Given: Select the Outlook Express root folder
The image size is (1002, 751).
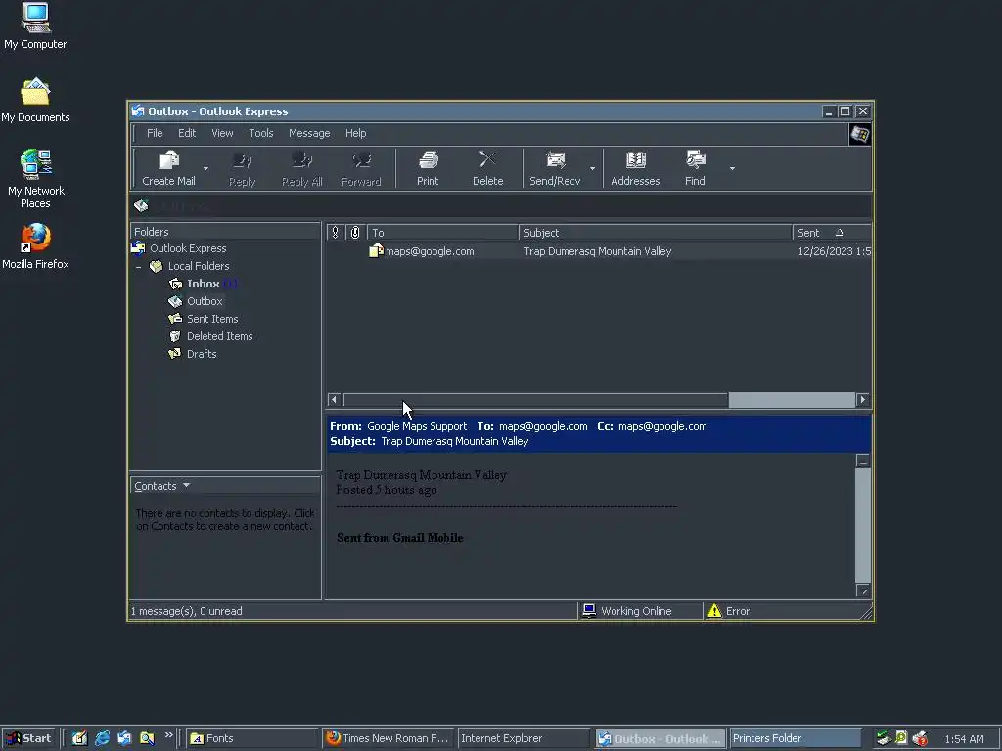Looking at the screenshot, I should click(188, 248).
